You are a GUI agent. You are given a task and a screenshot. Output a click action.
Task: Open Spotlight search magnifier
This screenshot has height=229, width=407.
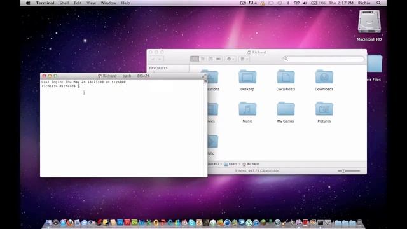point(379,3)
